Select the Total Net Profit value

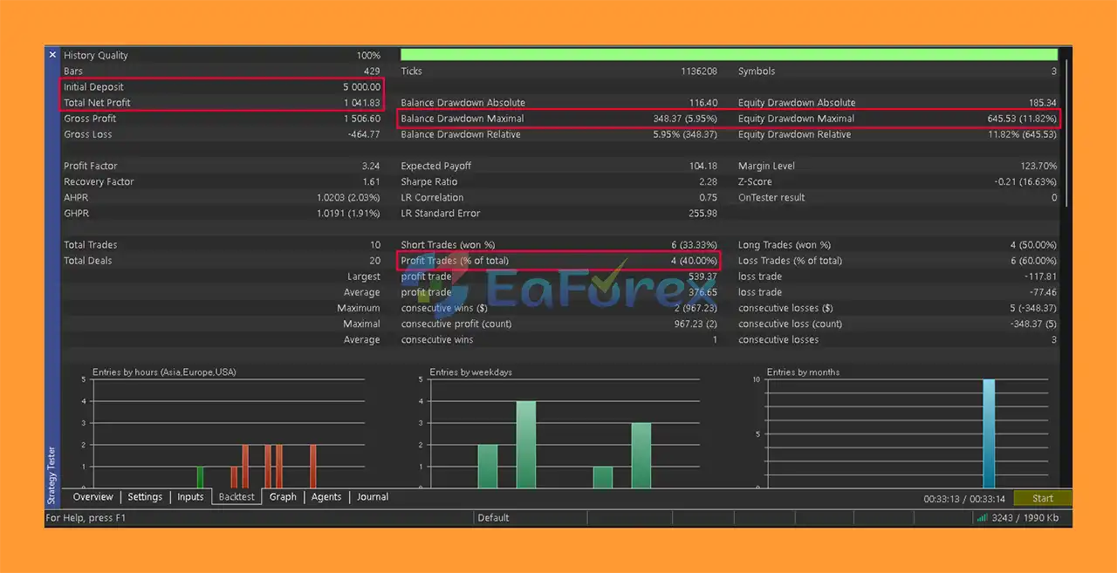click(x=361, y=103)
